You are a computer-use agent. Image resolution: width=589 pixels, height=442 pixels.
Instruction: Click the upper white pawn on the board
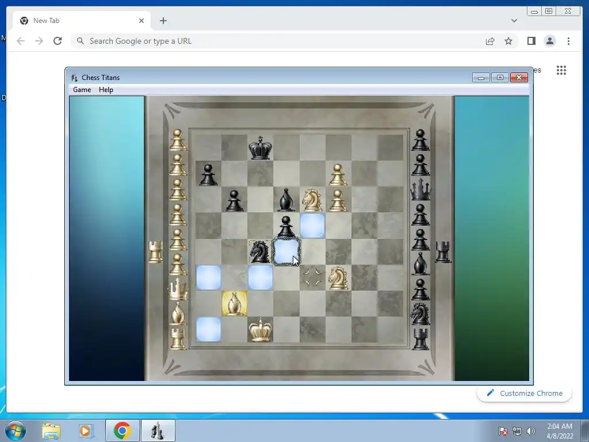coord(338,174)
